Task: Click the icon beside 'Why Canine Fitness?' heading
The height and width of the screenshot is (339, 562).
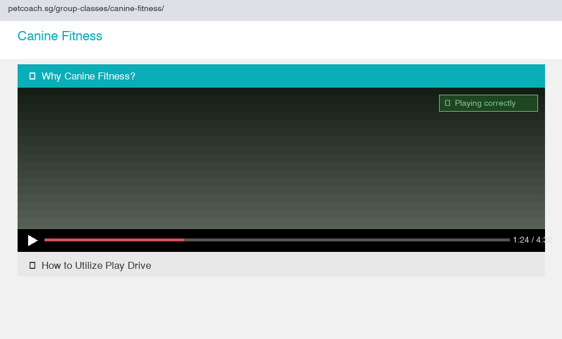Action: click(32, 75)
